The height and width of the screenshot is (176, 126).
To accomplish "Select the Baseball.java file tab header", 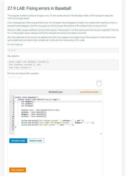I will 56,92.
